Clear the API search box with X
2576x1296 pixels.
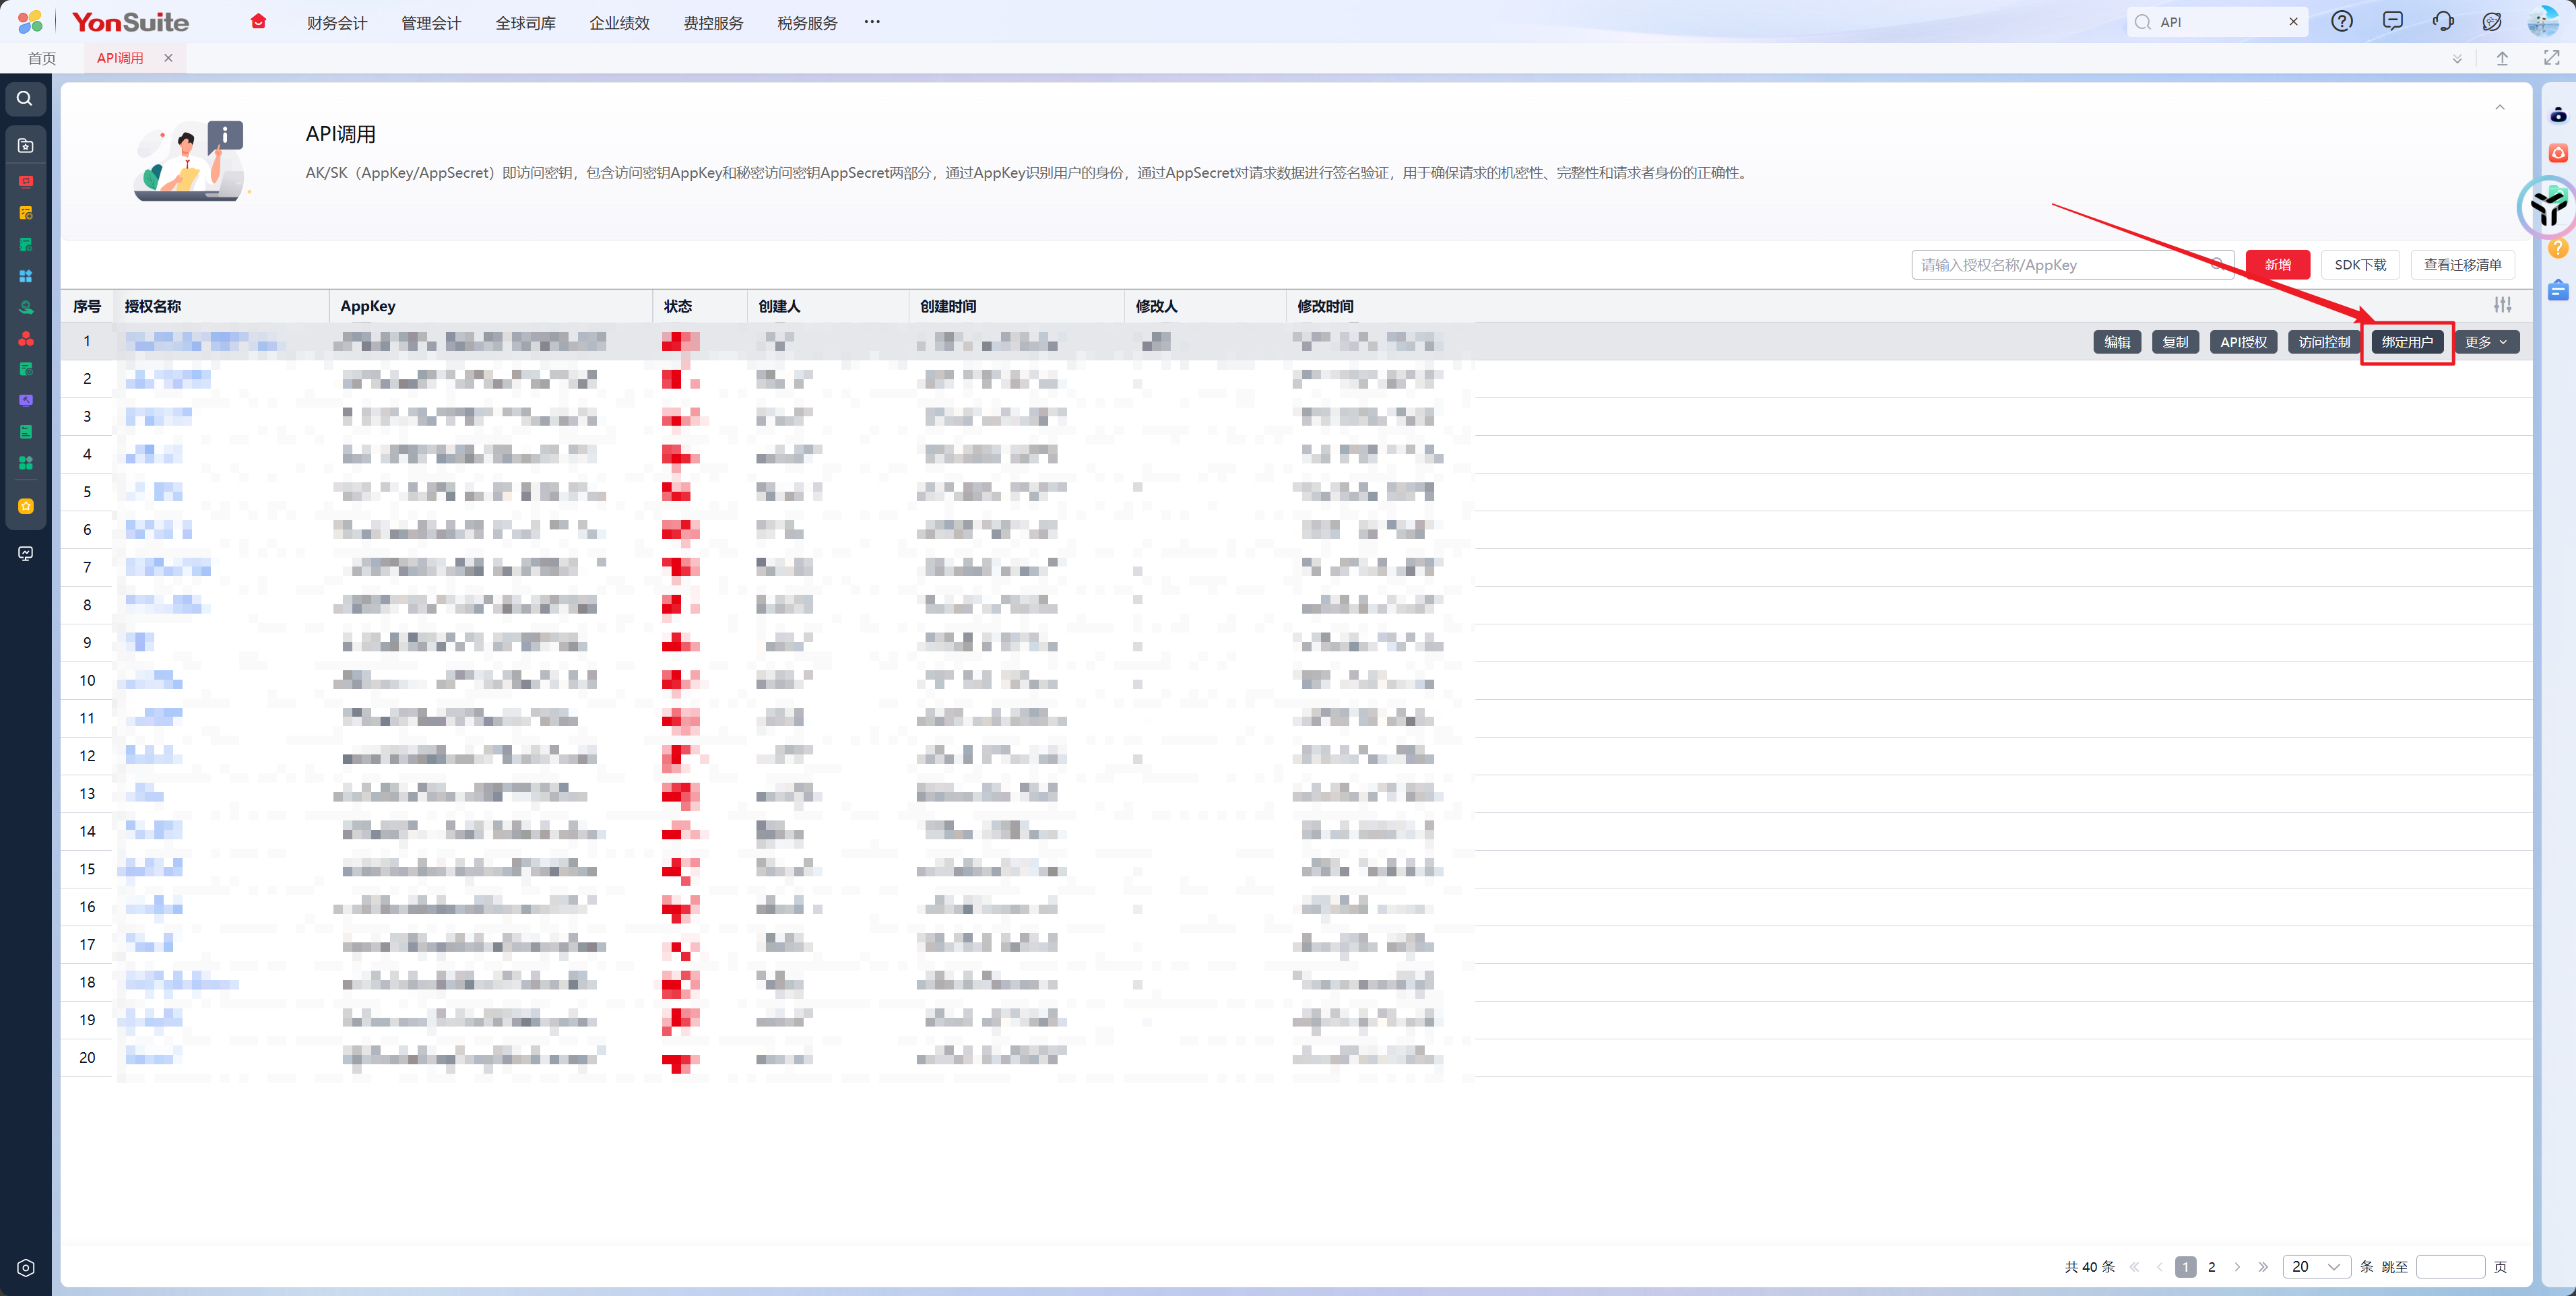pyautogui.click(x=2293, y=21)
